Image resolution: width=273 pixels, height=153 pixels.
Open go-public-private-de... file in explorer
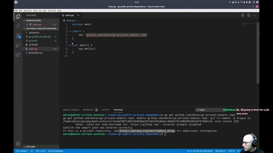tap(41, 37)
